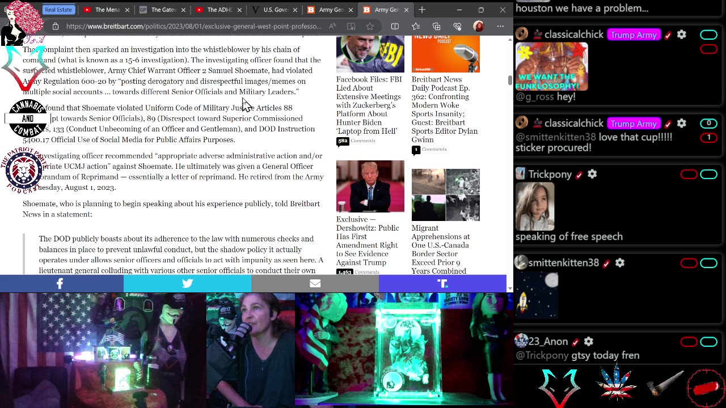Open split screen view
The image size is (726, 408).
(395, 26)
